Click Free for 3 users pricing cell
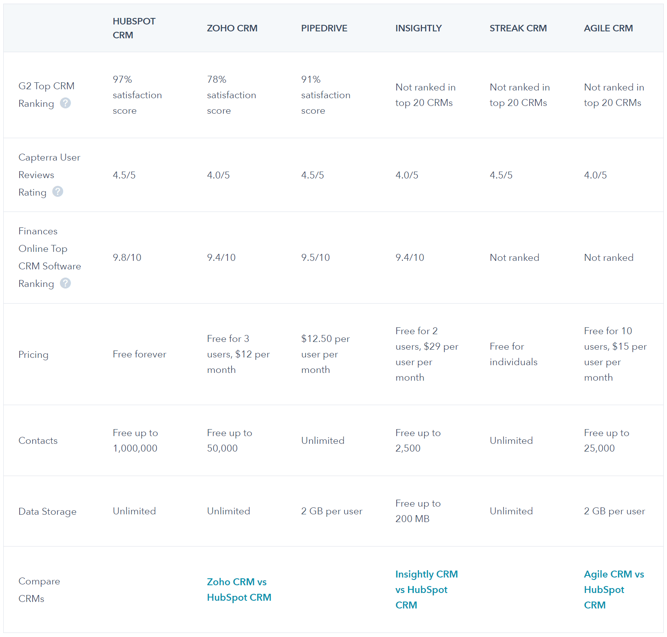667x637 pixels. (238, 354)
